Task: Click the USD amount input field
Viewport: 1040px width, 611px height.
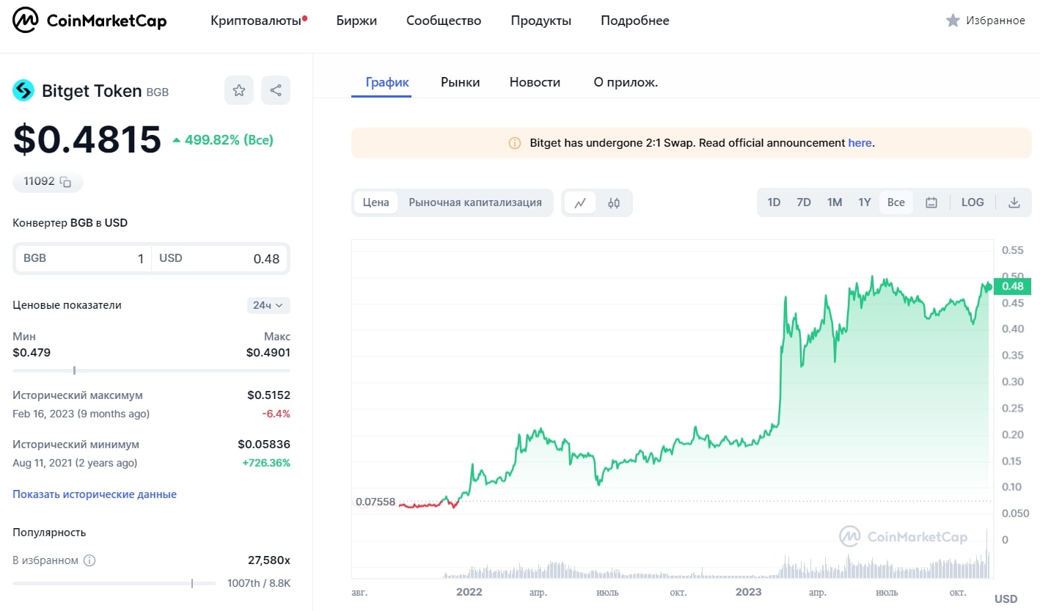Action: click(220, 258)
